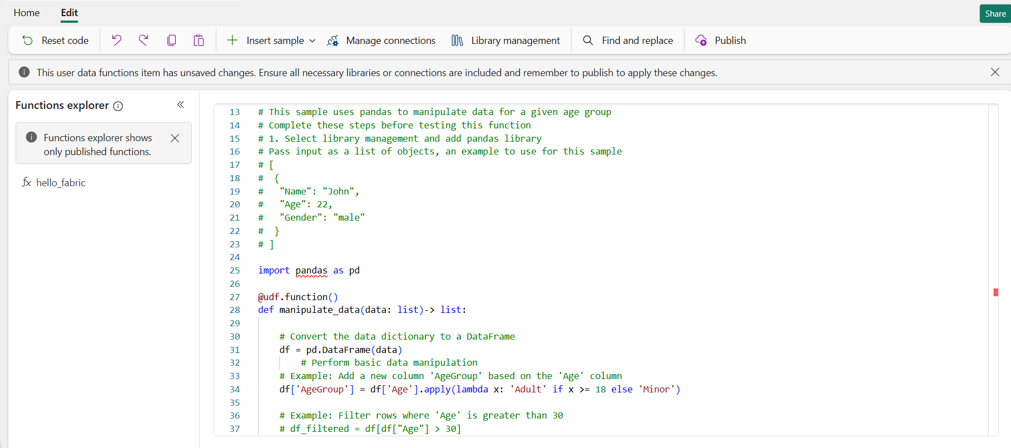Click the Share button
Screen dimensions: 1011x448
(x=995, y=14)
